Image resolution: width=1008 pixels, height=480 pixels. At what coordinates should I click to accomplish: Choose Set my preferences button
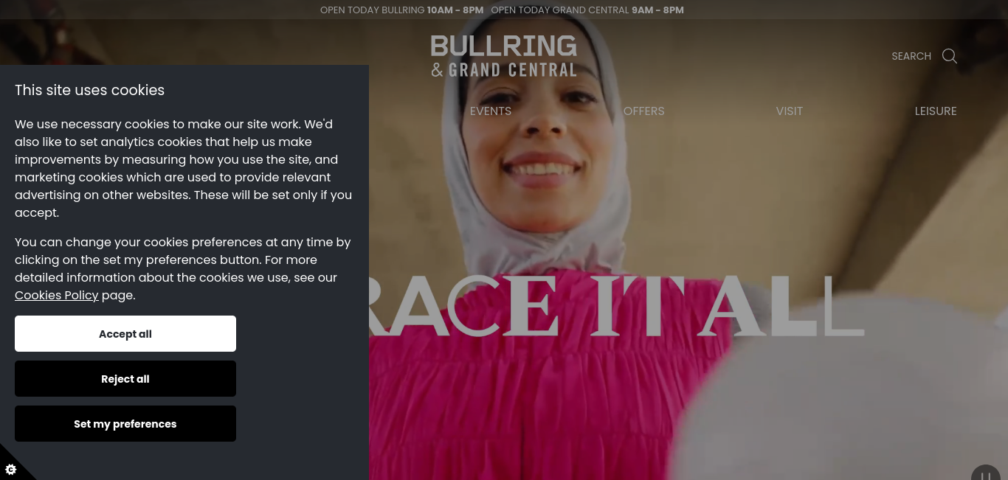pyautogui.click(x=125, y=424)
